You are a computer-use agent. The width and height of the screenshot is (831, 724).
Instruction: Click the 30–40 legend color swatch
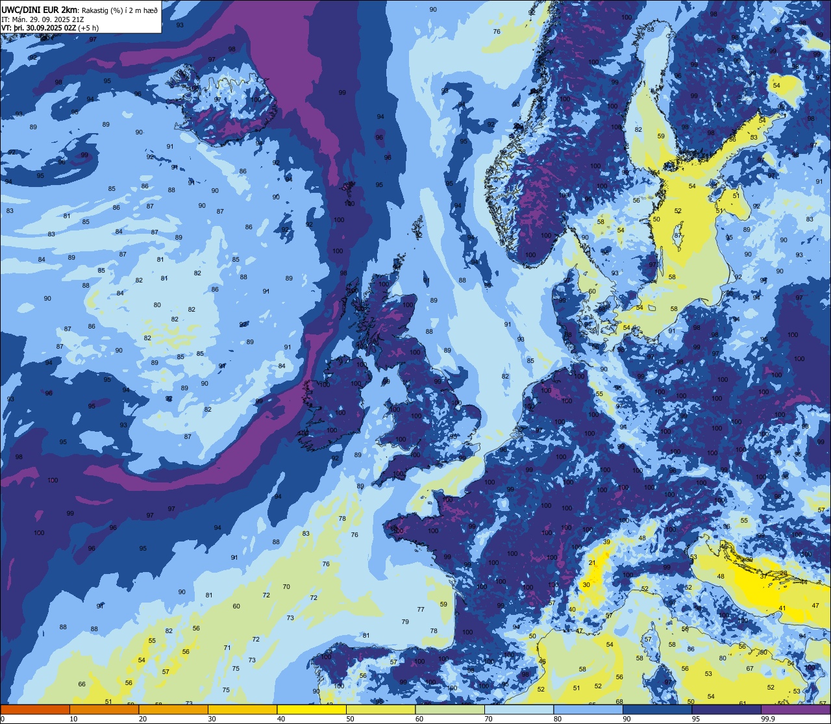242,709
